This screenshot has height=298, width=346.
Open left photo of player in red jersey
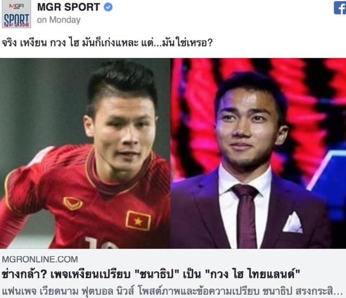pyautogui.click(x=85, y=153)
